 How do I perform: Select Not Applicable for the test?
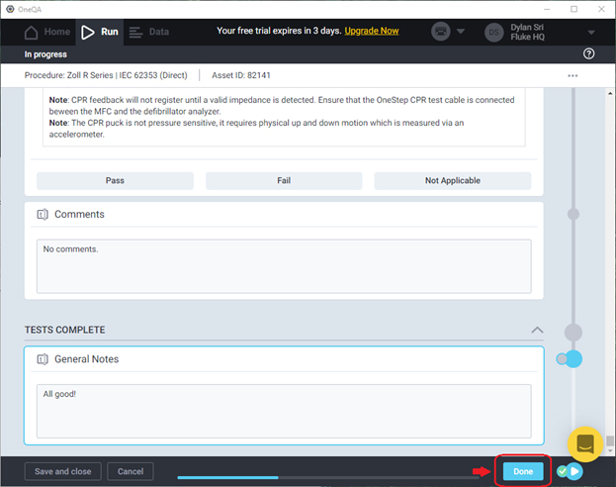click(x=452, y=181)
